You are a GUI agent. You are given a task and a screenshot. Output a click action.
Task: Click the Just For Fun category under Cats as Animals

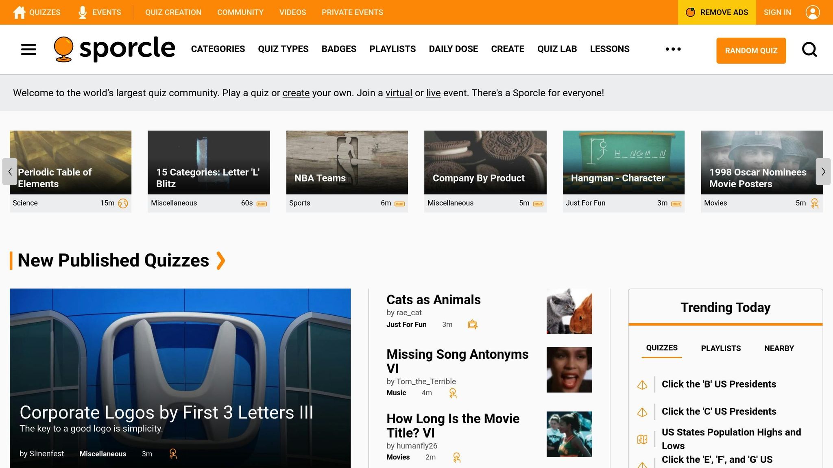click(406, 325)
